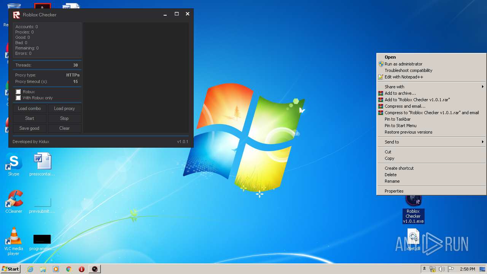
Task: Select Rename from the context menu
Action: pyautogui.click(x=431, y=181)
